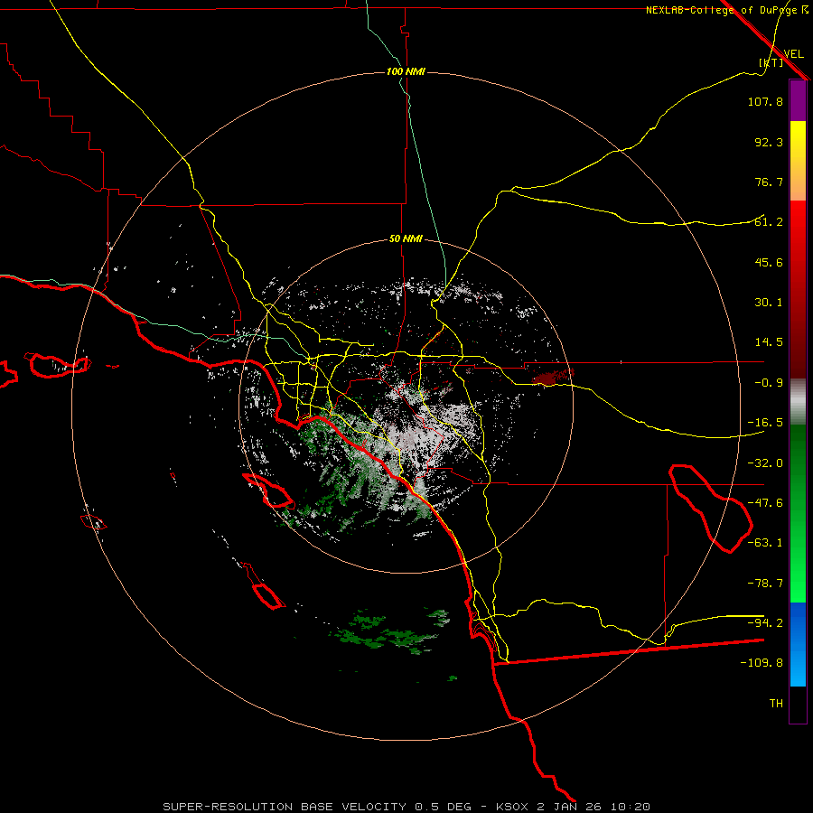
Task: Click the 100 NMI range ring label
Action: pos(406,71)
